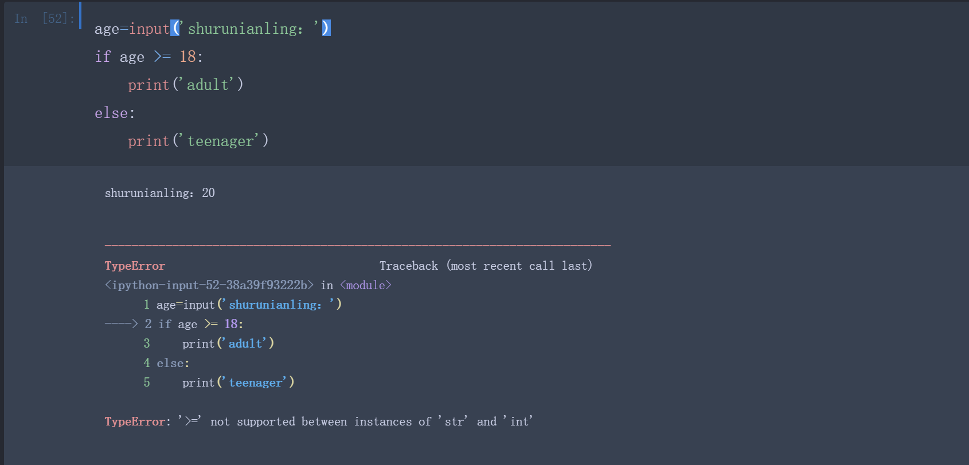The width and height of the screenshot is (969, 465).
Task: Click output text 'shurunianling: 20'
Action: 160,193
